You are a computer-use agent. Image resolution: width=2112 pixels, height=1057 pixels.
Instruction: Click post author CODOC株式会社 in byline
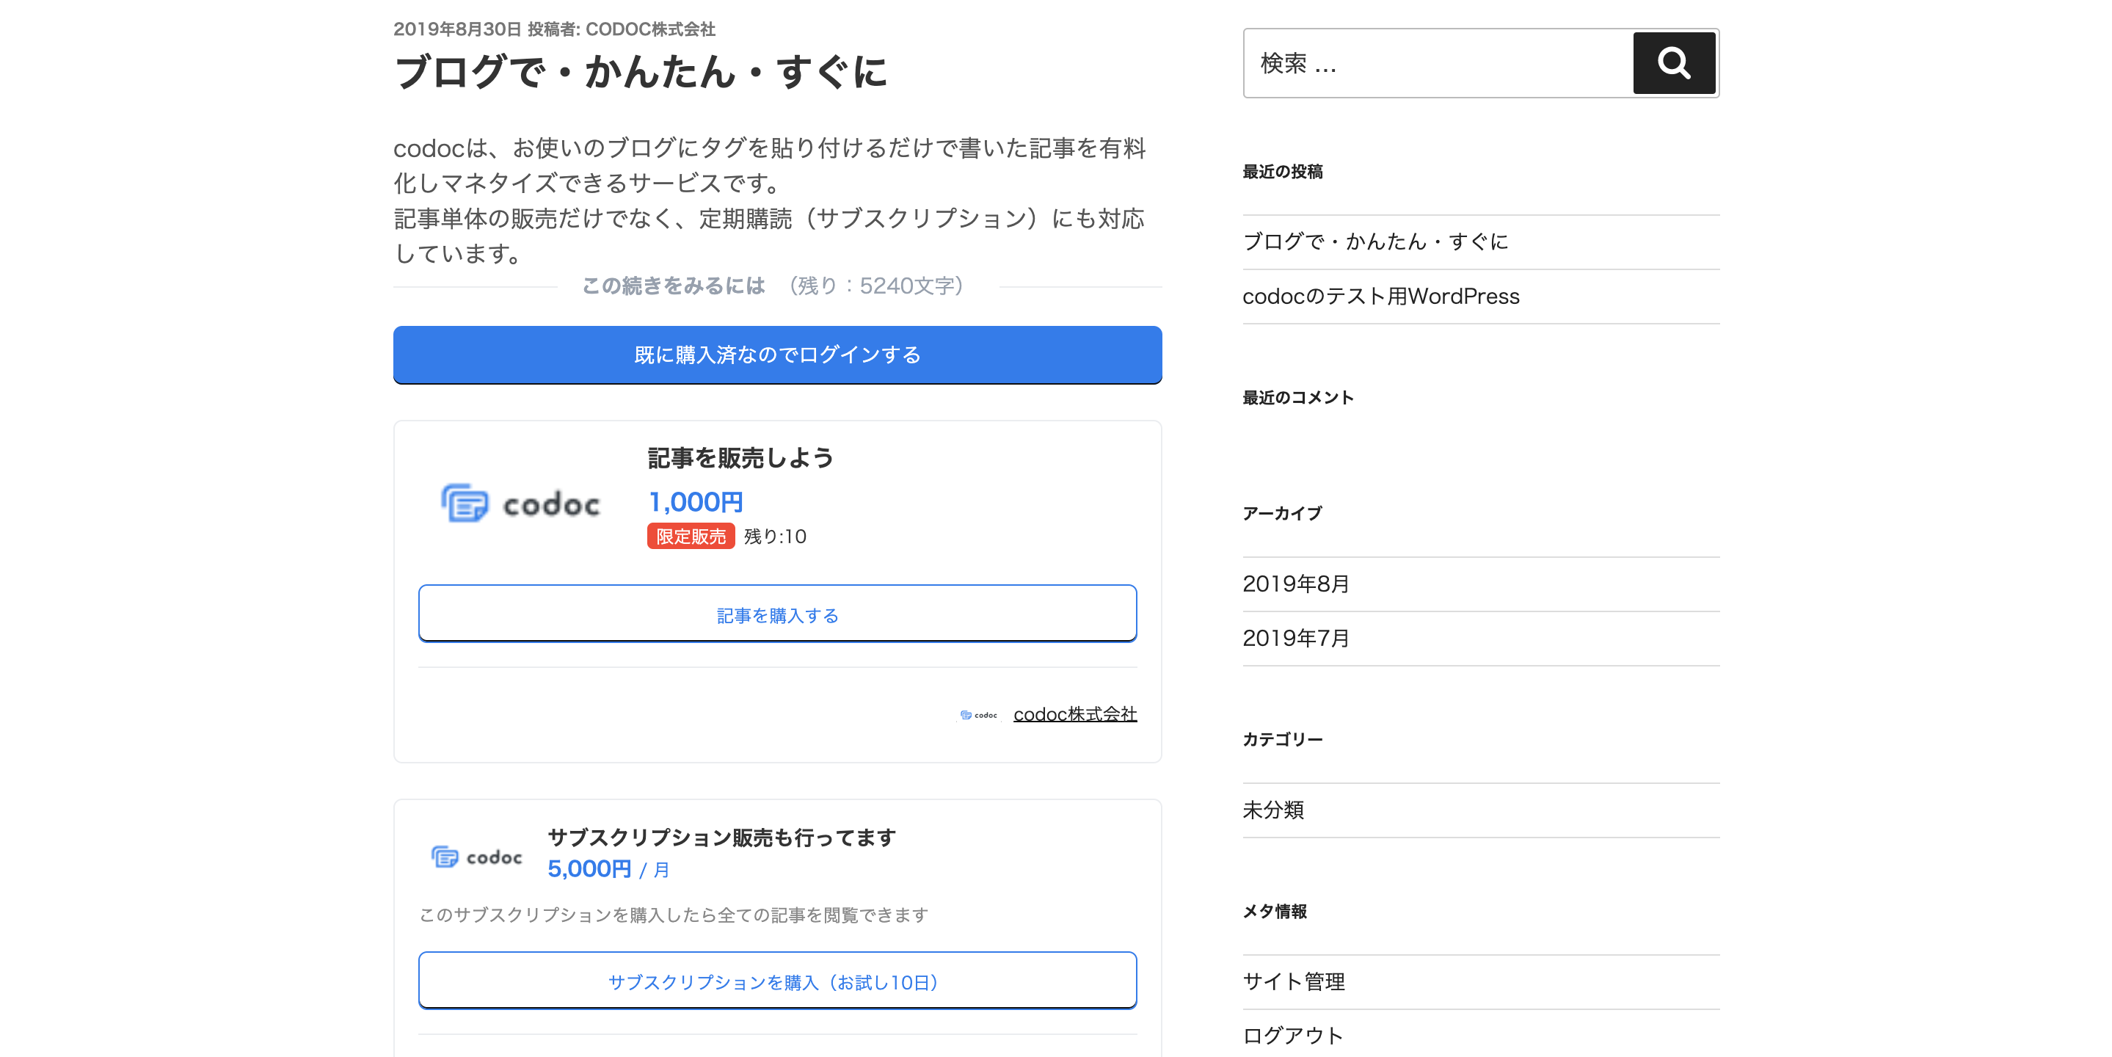(x=649, y=29)
